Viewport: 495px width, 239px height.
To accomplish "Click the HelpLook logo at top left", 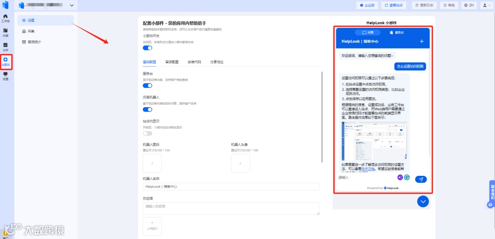I will (x=5, y=5).
